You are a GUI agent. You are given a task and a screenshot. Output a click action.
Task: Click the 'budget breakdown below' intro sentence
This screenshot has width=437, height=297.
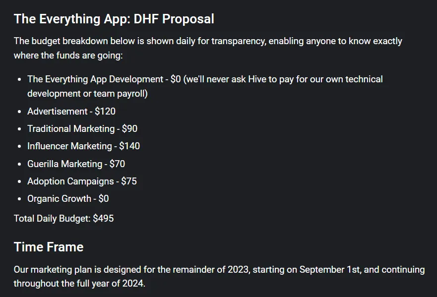click(208, 41)
